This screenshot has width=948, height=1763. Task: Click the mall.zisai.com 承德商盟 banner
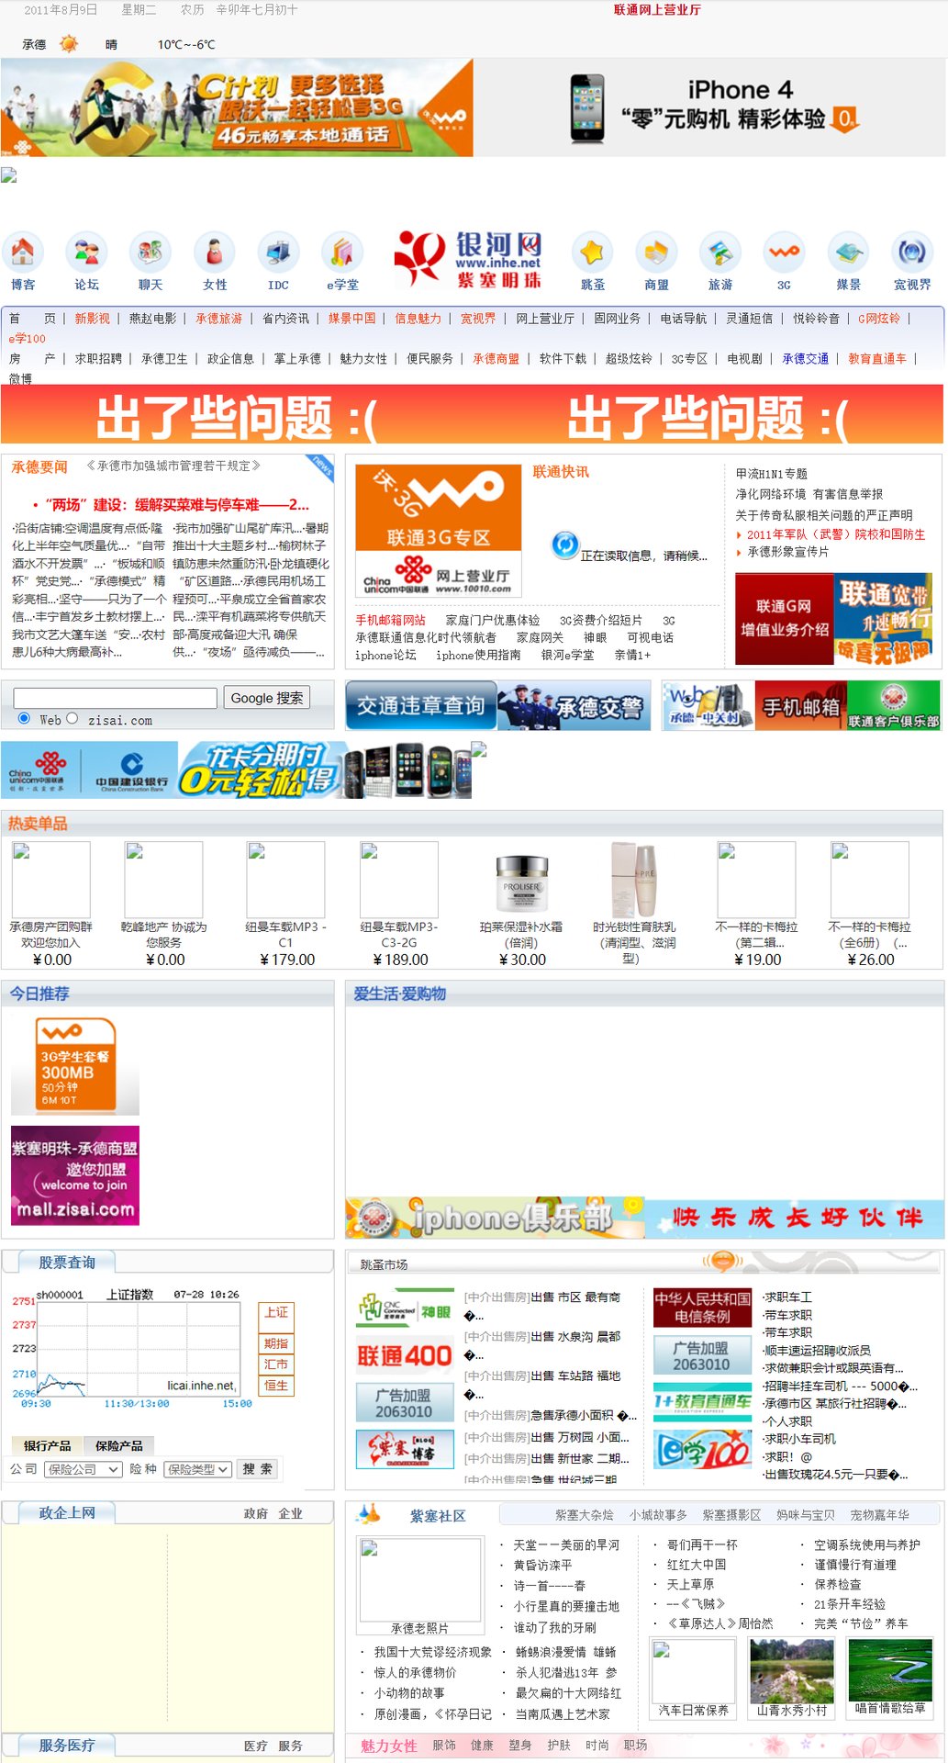(x=75, y=1175)
